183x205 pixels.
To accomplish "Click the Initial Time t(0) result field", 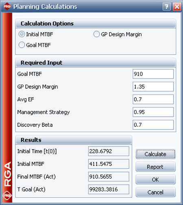I will 109,151.
